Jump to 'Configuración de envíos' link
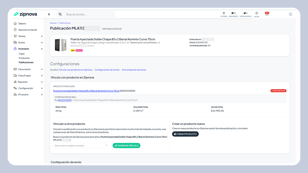This screenshot has width=308, height=173. click(x=107, y=70)
